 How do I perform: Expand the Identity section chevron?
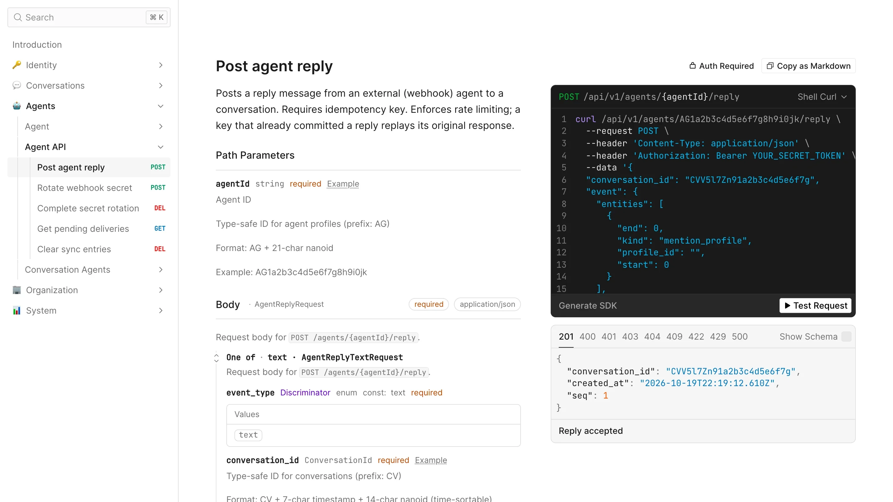tap(161, 65)
